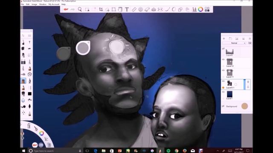Toggle Background layer visibility
Image resolution: width=273 pixels, height=153 pixels.
[x=223, y=106]
